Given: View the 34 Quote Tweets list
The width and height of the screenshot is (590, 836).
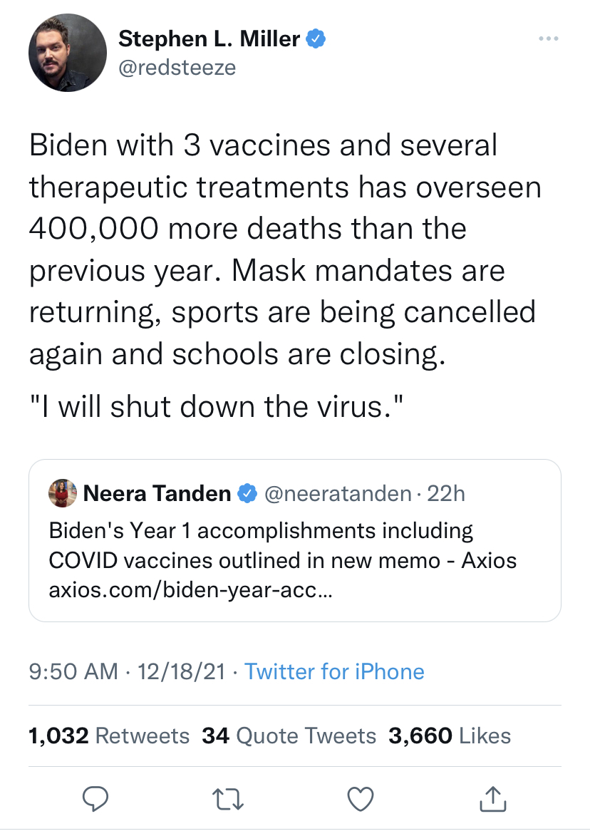Looking at the screenshot, I should 289,736.
